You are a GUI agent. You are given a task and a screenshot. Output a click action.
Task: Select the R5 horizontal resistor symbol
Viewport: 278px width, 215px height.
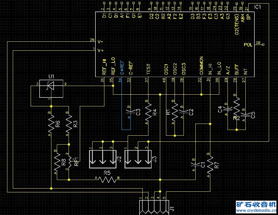point(107,180)
